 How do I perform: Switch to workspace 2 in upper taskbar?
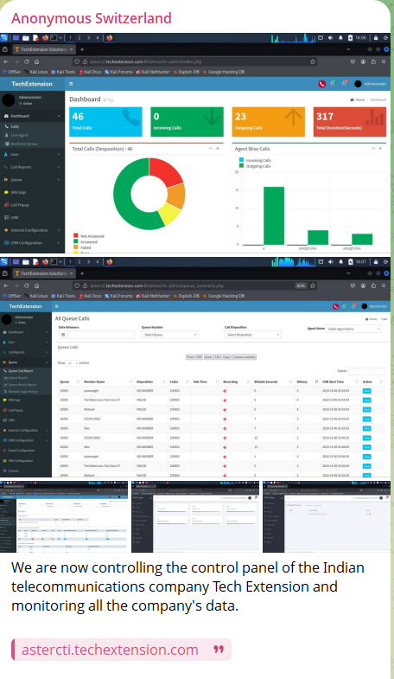click(x=79, y=38)
